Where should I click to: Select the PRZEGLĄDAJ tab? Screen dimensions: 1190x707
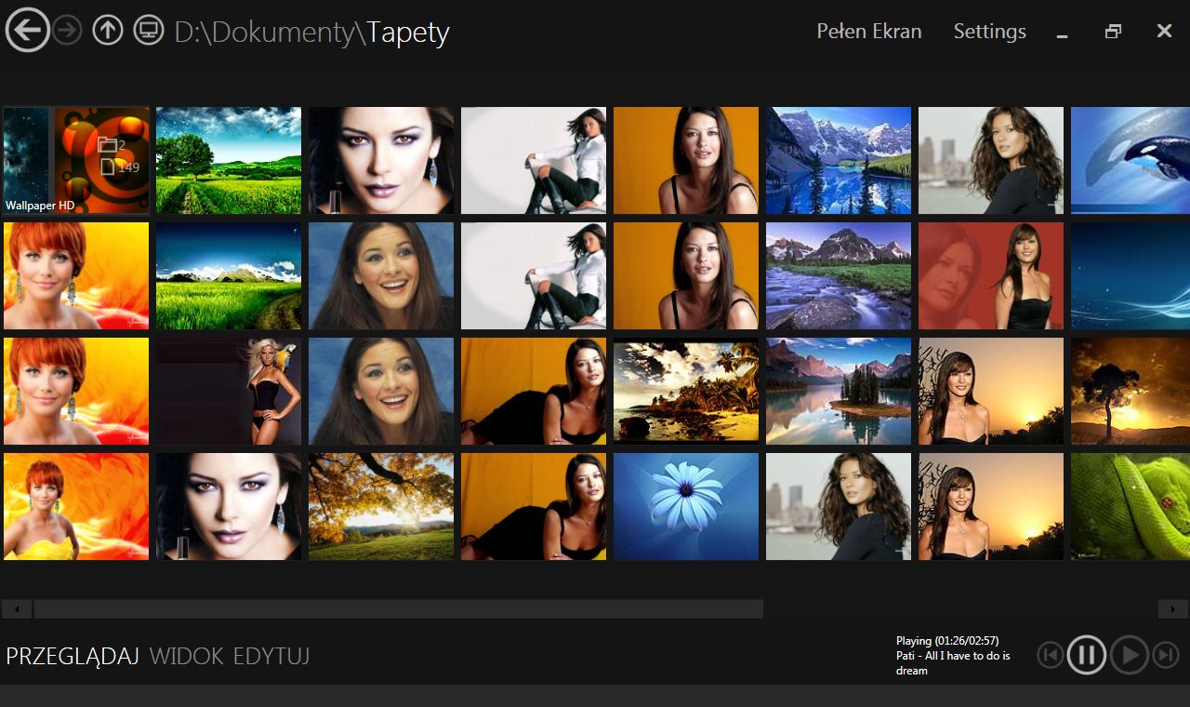pyautogui.click(x=73, y=657)
